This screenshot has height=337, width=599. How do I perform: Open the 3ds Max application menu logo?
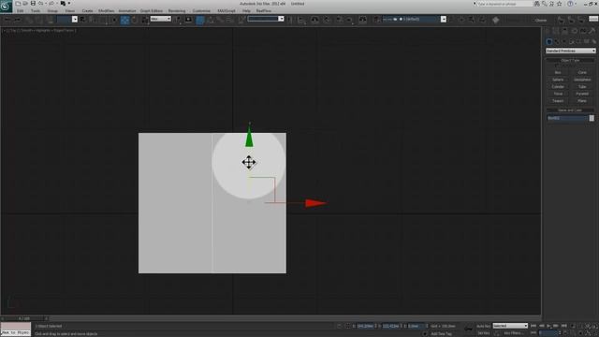click(7, 7)
